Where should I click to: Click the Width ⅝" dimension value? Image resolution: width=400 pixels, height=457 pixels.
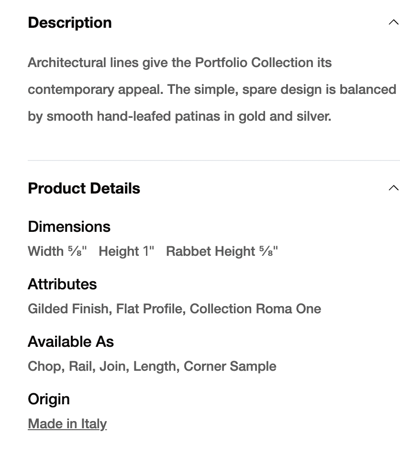[57, 251]
